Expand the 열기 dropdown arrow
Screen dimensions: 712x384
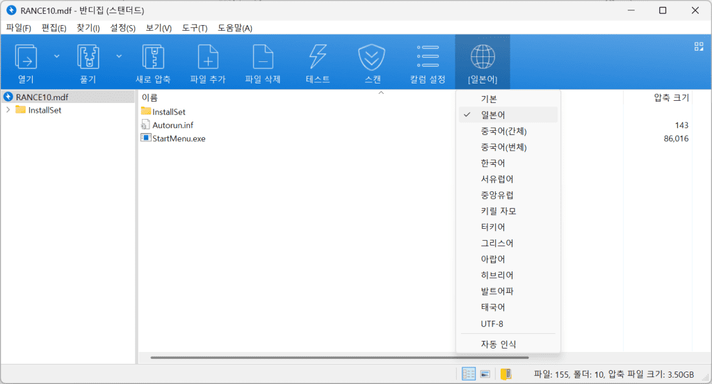point(57,56)
